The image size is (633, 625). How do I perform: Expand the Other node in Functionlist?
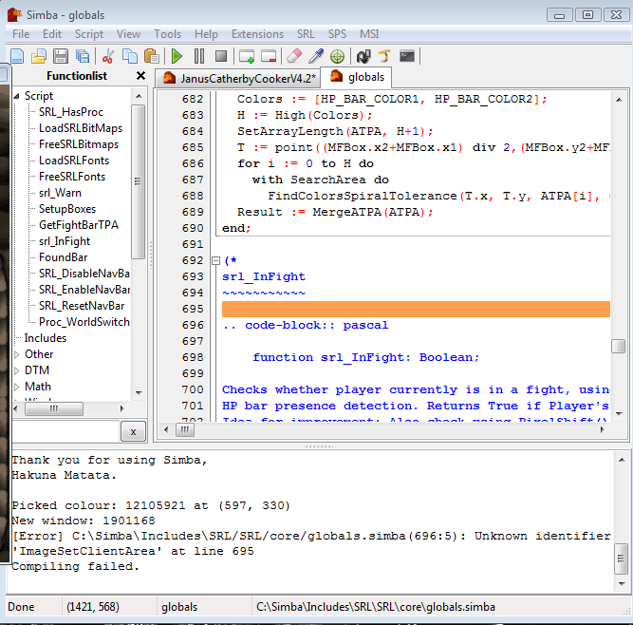[17, 354]
